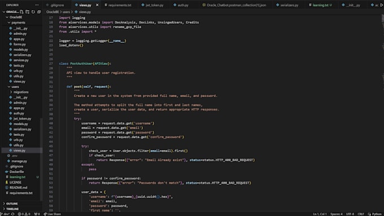
Task: Collapse the OracleBE folder
Action: [7, 17]
